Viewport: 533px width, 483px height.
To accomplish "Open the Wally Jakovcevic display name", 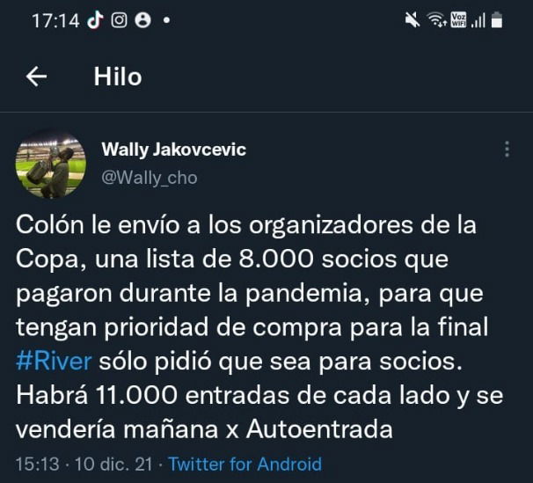I will click(x=173, y=150).
